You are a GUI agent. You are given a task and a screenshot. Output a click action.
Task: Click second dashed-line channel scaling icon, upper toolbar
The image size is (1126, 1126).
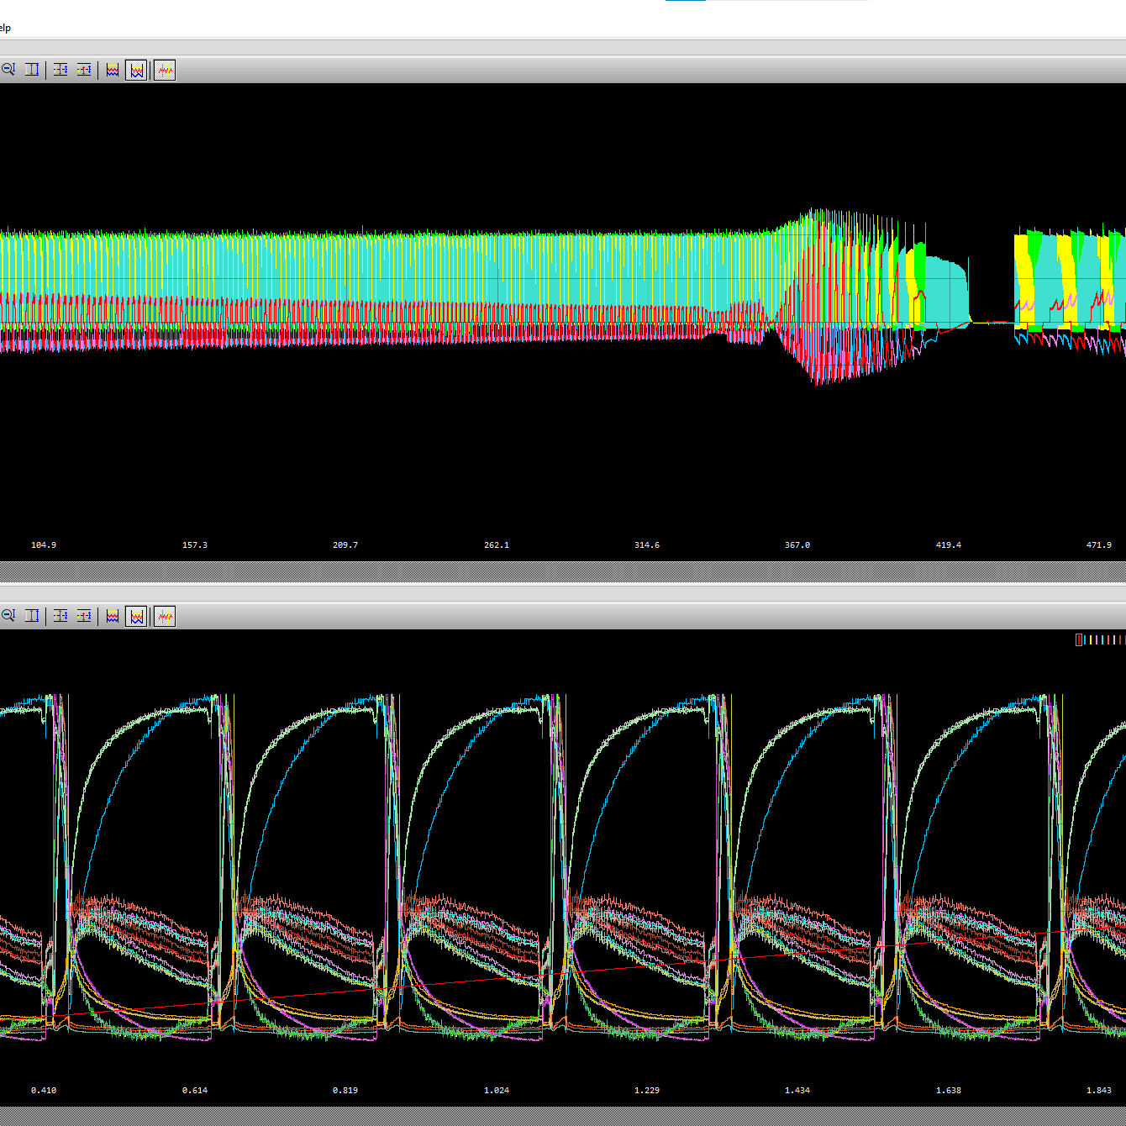[84, 70]
